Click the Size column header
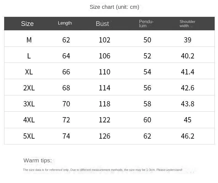This screenshot has width=218, height=183. 27,24
